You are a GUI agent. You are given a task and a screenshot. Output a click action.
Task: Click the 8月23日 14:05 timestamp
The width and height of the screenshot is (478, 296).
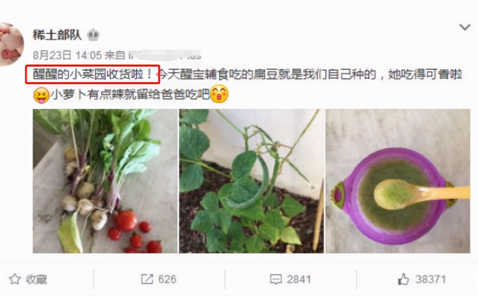pyautogui.click(x=67, y=55)
